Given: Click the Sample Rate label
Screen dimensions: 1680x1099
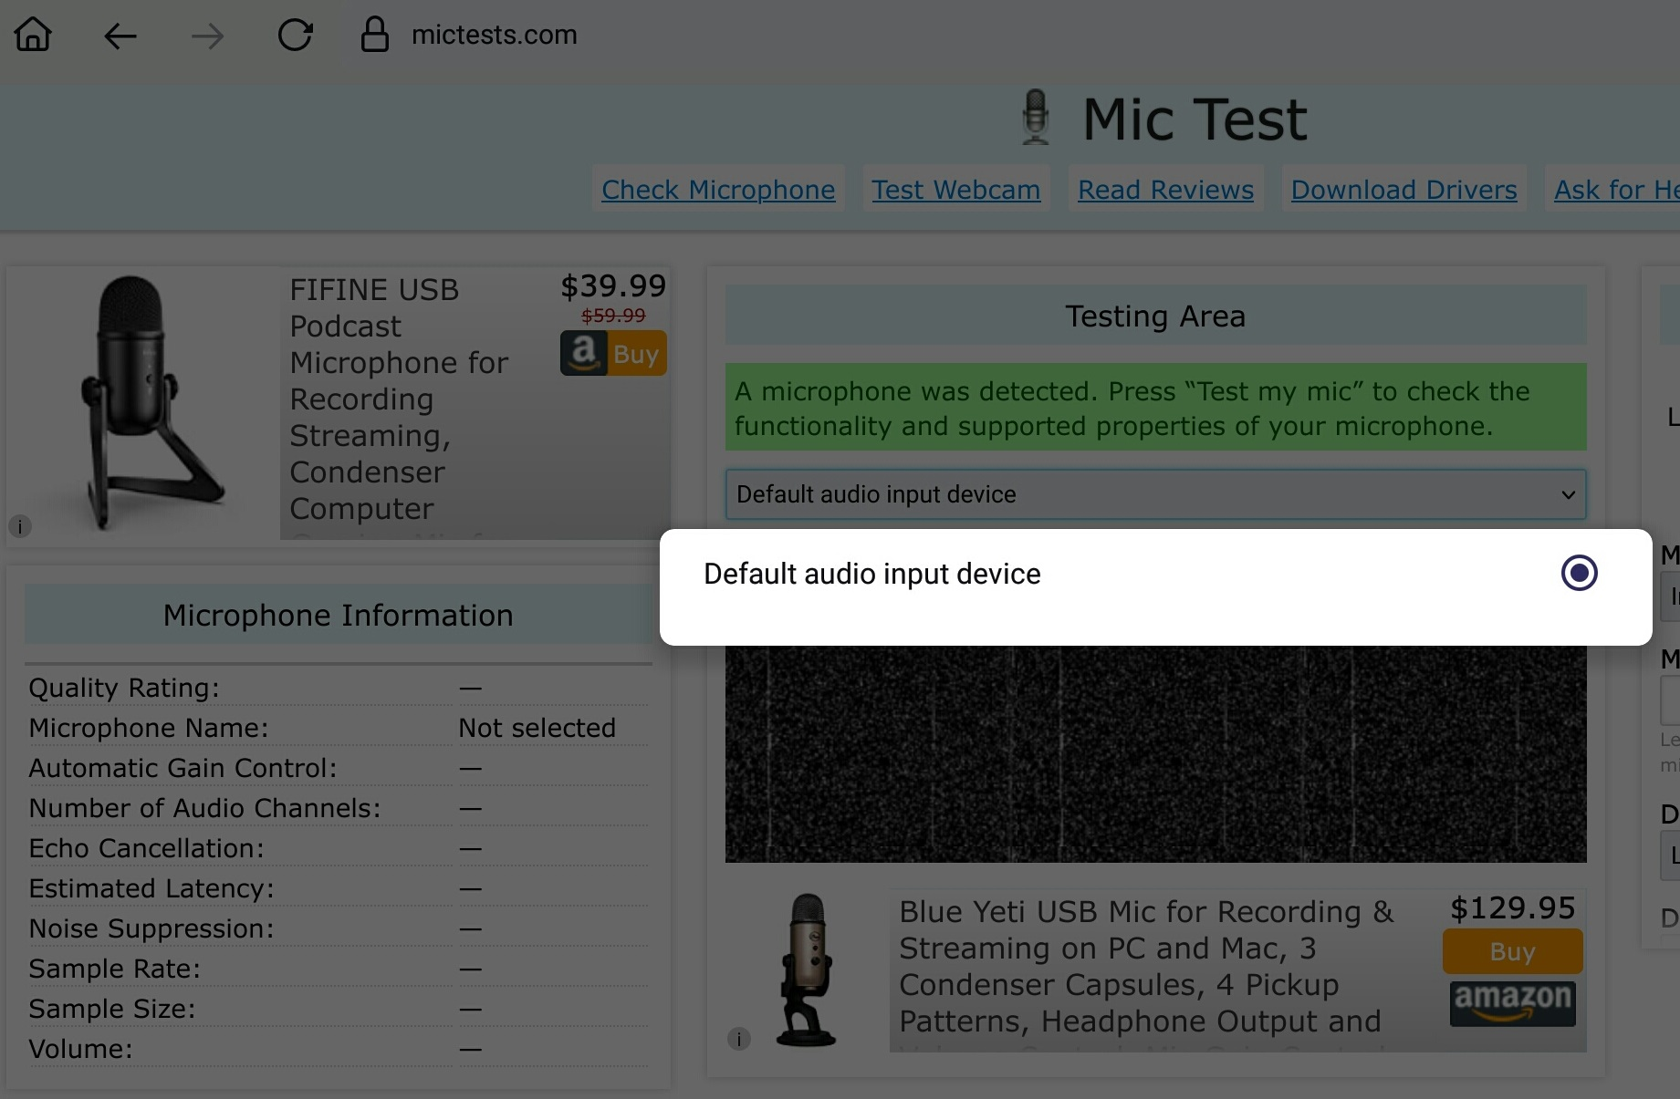Looking at the screenshot, I should tap(114, 968).
